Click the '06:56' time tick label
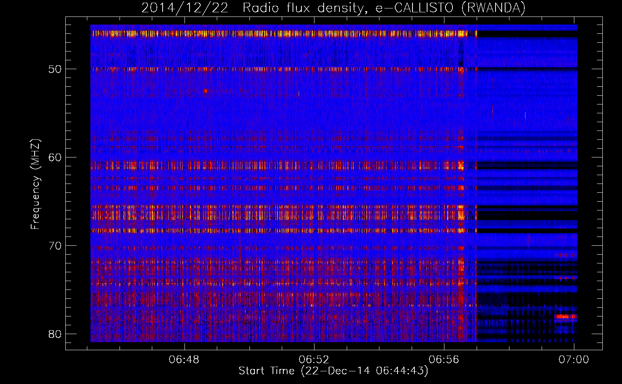 (444, 359)
